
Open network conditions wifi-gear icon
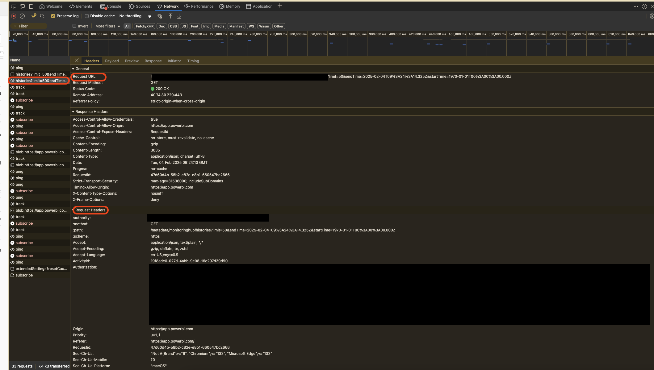click(159, 16)
